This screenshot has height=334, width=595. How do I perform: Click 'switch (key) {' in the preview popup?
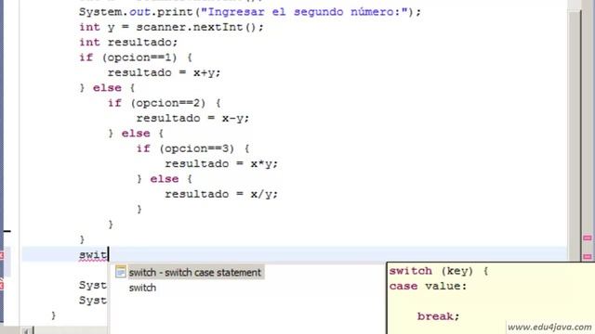pyautogui.click(x=439, y=271)
